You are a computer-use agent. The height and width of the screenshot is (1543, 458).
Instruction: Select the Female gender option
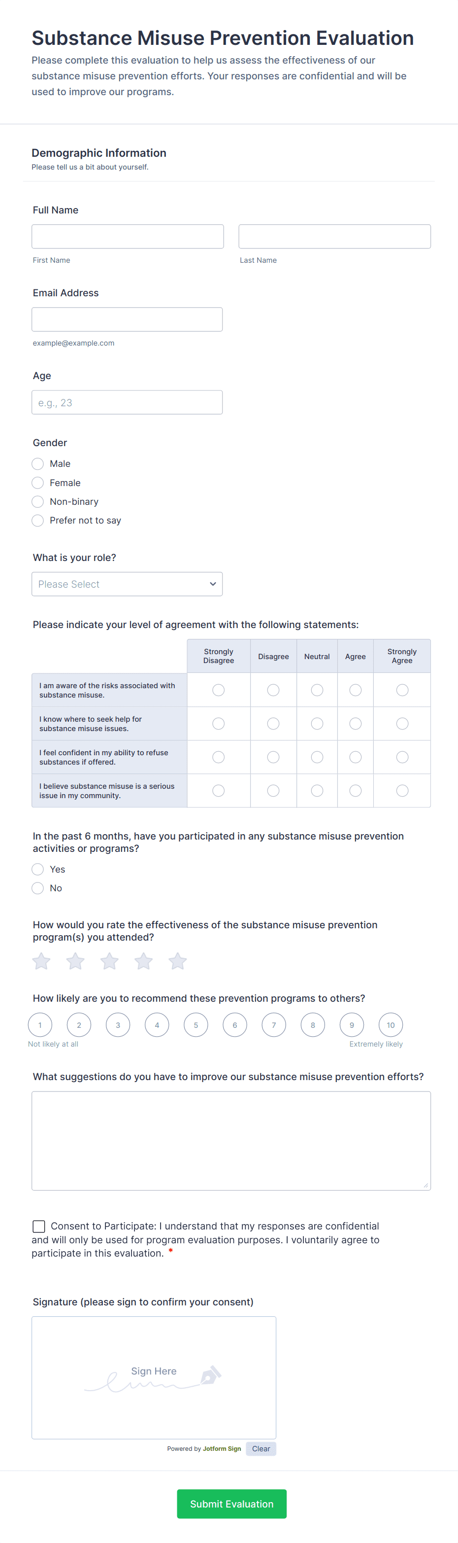[x=38, y=483]
